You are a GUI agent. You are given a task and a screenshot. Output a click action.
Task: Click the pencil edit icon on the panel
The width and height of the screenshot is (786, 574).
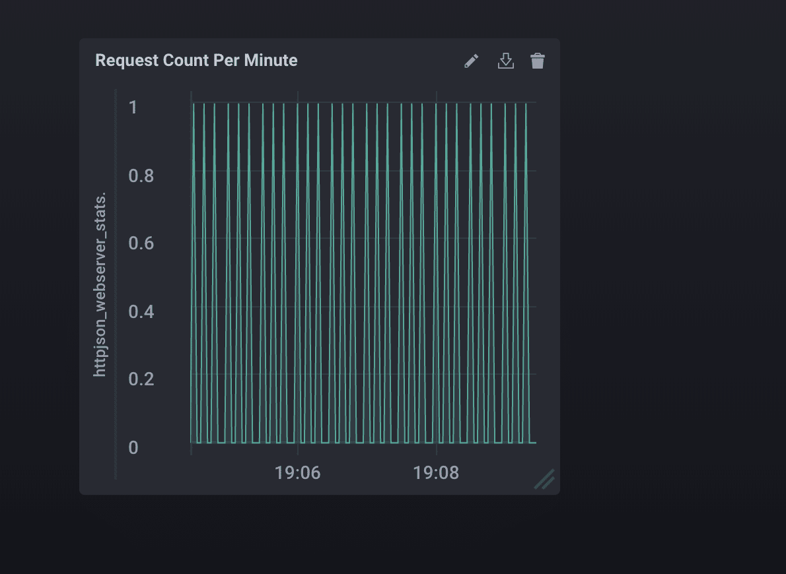[x=471, y=61]
